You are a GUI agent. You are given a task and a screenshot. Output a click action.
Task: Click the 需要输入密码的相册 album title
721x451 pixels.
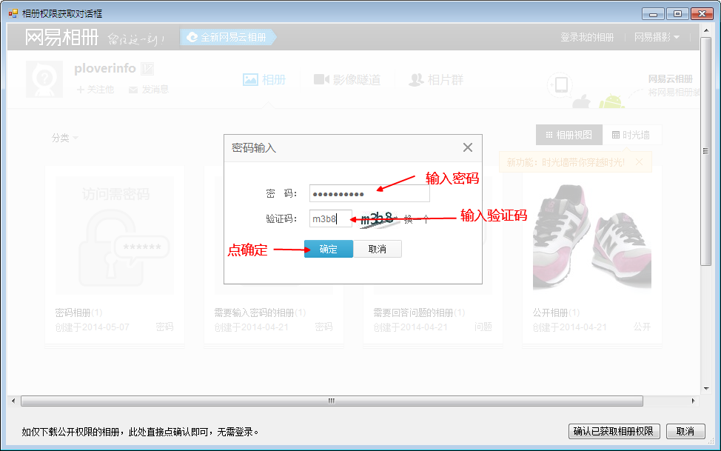pos(260,313)
